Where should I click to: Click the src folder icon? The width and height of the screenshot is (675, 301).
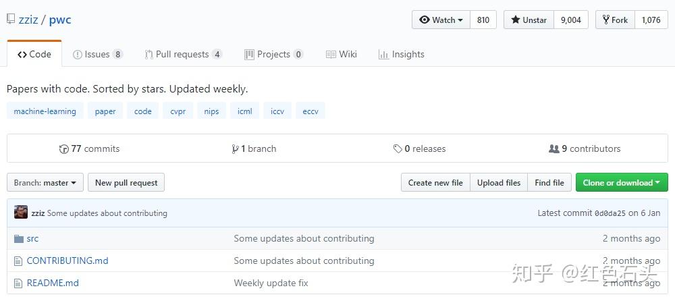18,238
